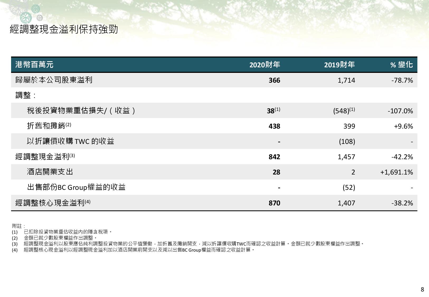Click the value 366
This screenshot has width=429, height=297.
coord(274,80)
